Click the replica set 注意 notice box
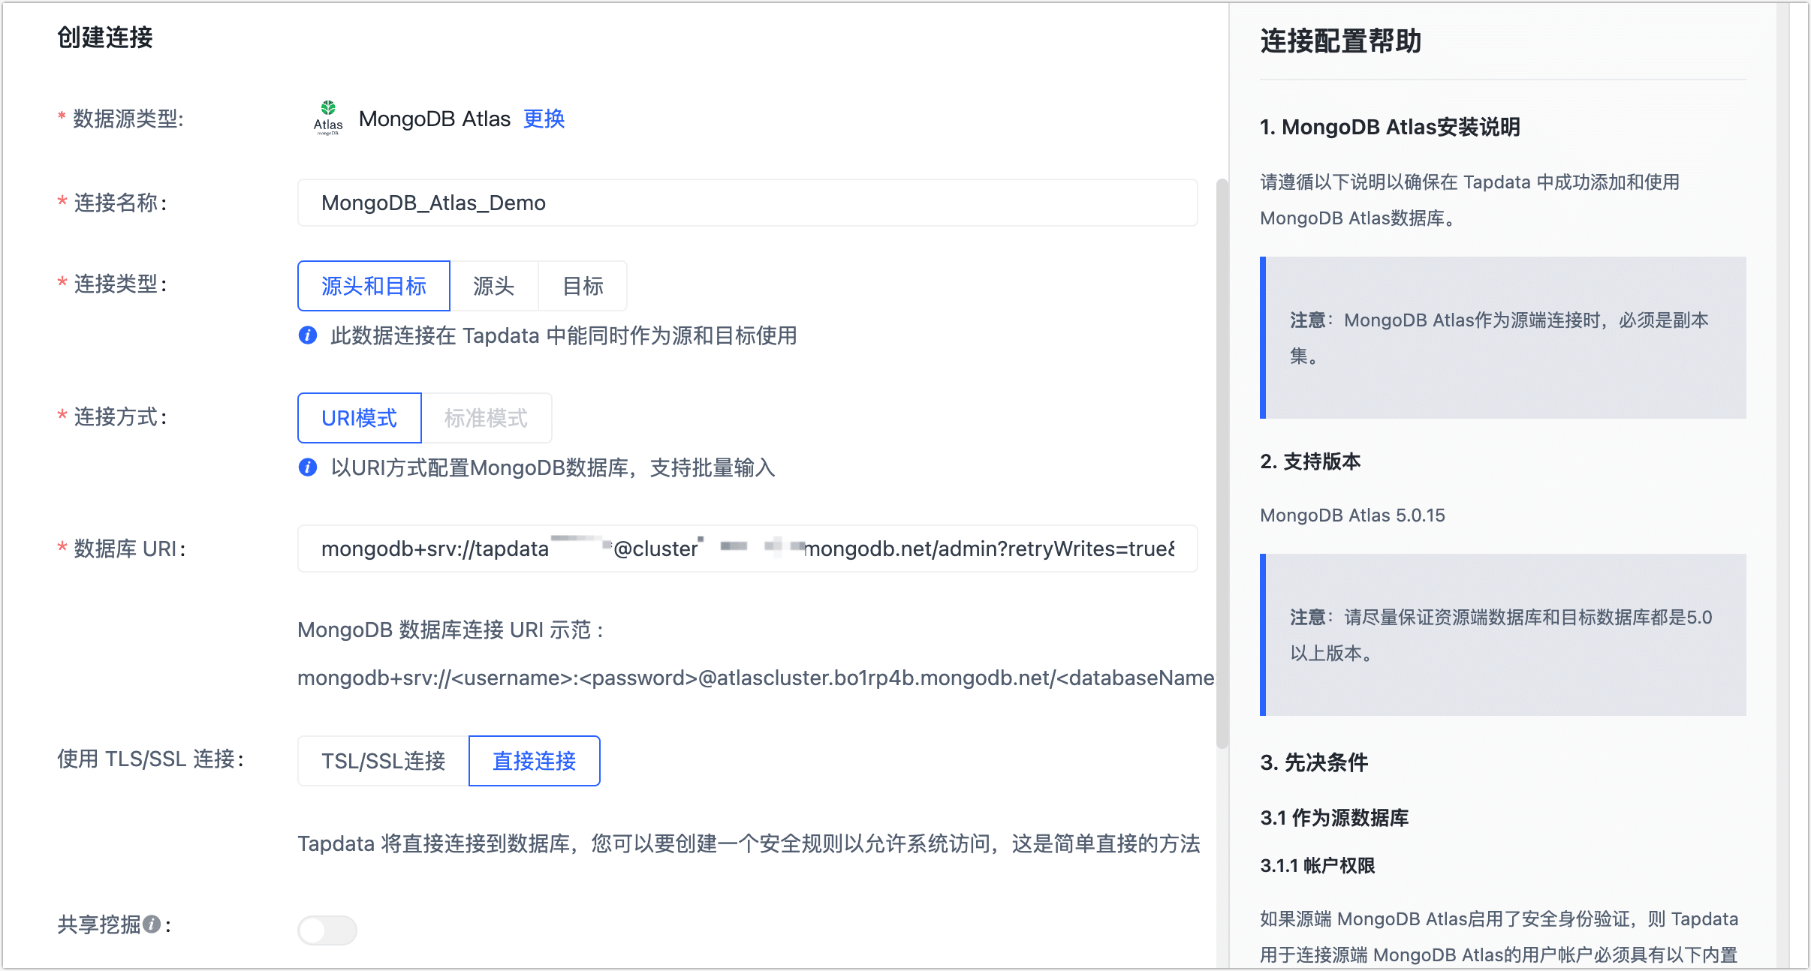The height and width of the screenshot is (971, 1811). [1503, 338]
